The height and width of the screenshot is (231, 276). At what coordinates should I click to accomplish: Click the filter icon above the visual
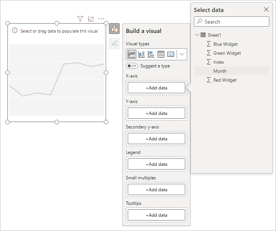pos(80,19)
